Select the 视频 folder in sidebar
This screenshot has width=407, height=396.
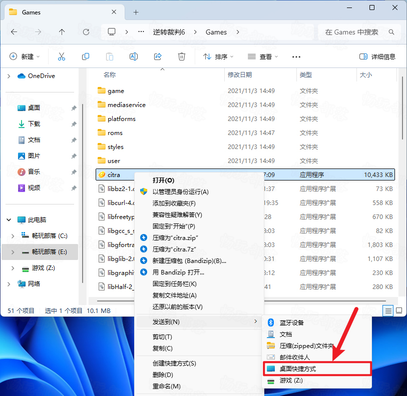pyautogui.click(x=34, y=188)
